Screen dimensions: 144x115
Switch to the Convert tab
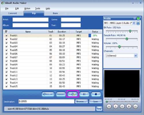point(12,13)
